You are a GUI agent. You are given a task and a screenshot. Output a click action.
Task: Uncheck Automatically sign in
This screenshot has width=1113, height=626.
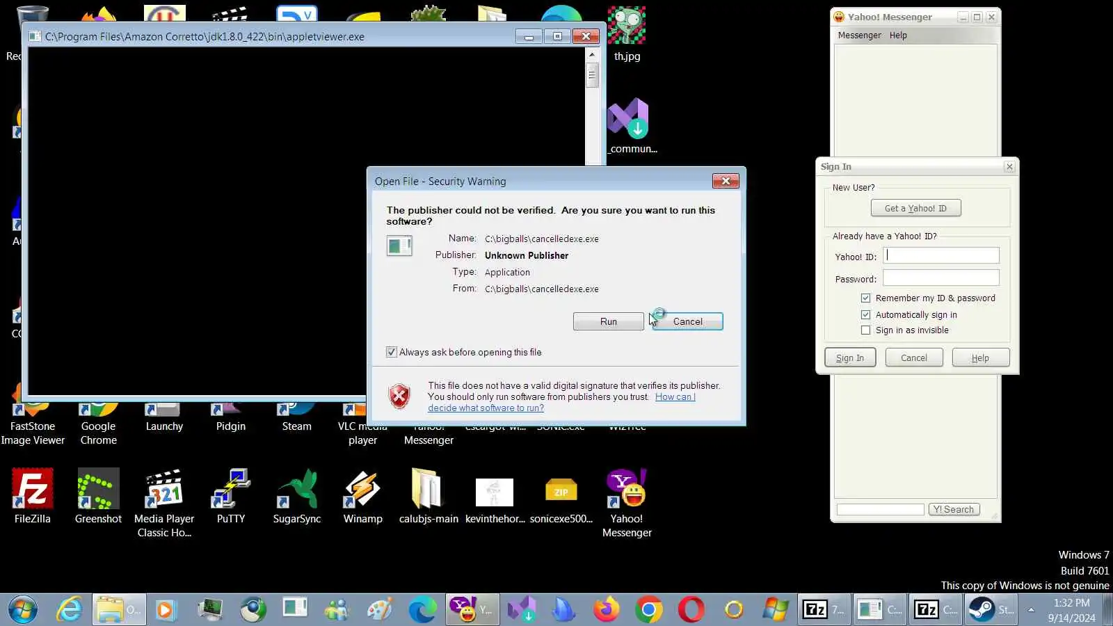[x=865, y=314]
